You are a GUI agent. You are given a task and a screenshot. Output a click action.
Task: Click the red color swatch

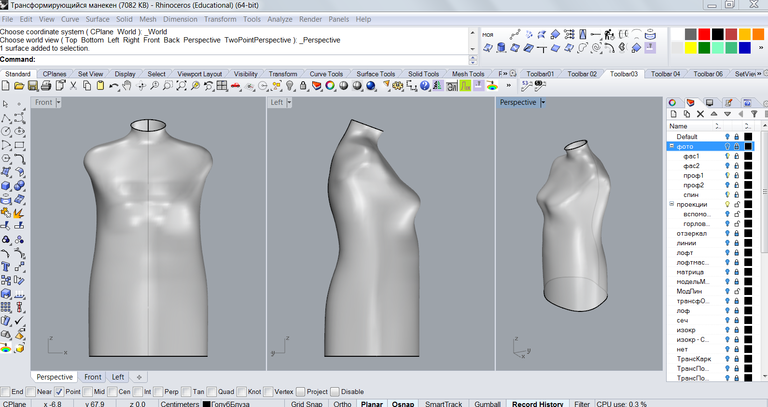coord(704,34)
